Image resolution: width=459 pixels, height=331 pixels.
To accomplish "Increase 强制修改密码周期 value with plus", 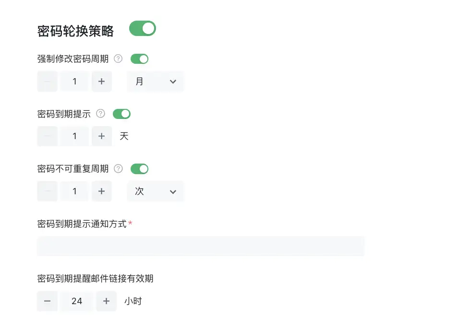I will coord(102,81).
